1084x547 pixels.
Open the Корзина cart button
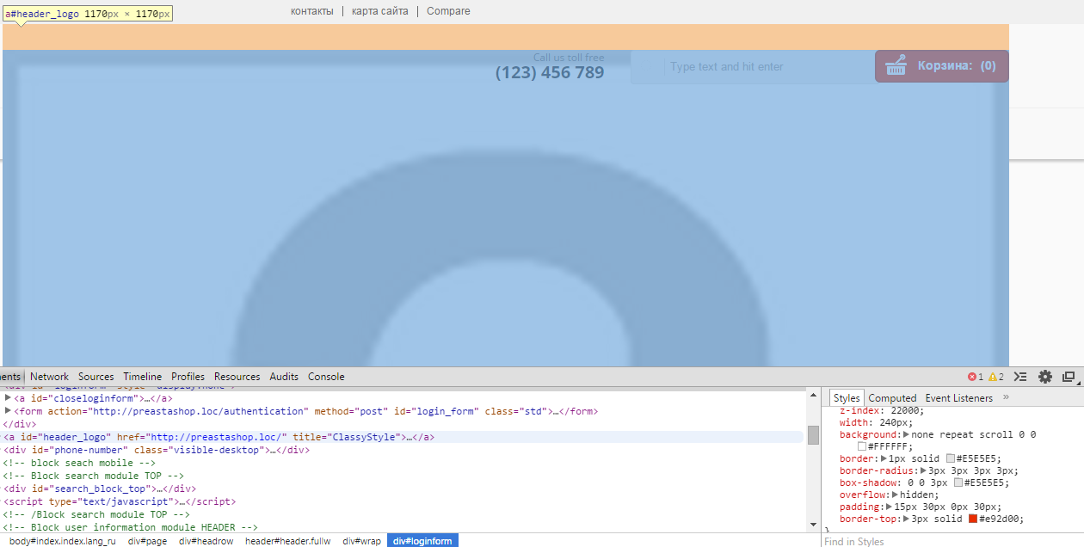point(942,66)
